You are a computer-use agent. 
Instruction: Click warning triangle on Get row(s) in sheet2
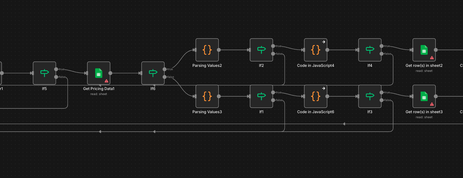pos(432,57)
